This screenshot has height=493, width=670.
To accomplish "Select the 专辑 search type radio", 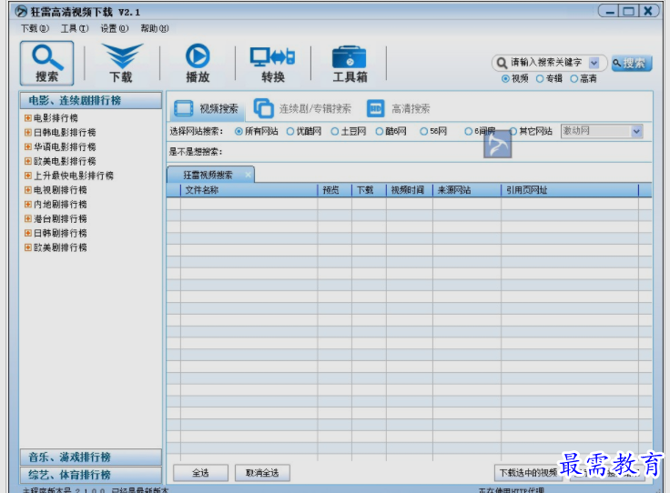I will [x=540, y=79].
